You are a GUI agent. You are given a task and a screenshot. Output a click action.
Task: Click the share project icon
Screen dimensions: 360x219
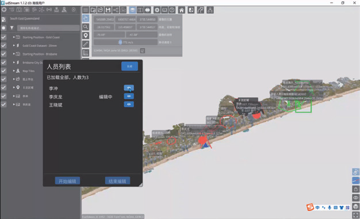click(x=116, y=10)
